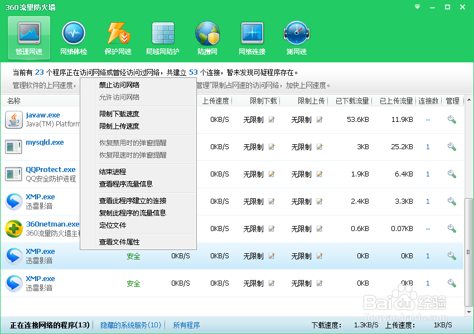Click the scrollbar down arrow

coord(469,312)
